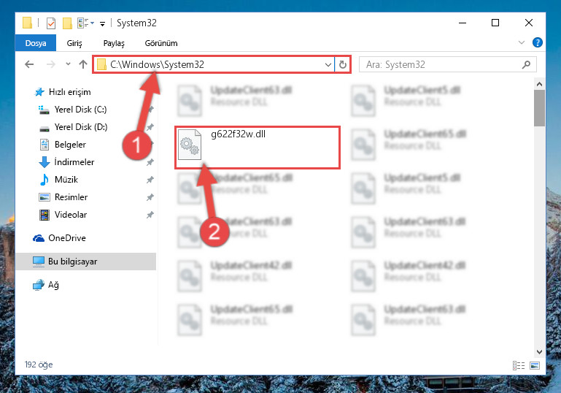
Task: Select Bu bilgisayar in the navigation pane
Action: [x=86, y=262]
